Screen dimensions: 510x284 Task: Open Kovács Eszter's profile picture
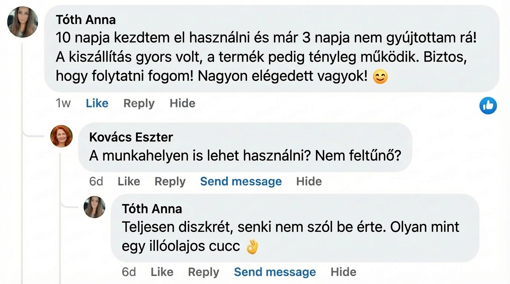tap(62, 136)
